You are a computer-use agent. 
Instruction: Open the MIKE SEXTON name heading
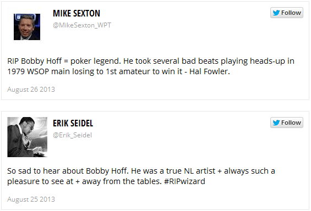pyautogui.click(x=77, y=13)
